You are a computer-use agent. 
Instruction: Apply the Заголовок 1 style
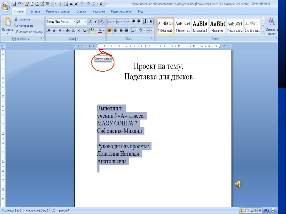[x=200, y=26]
